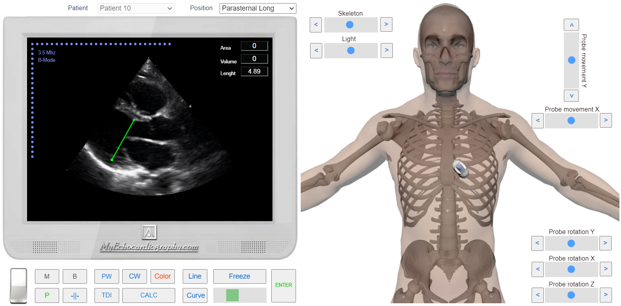Click the probe on the 3D chest model
Image resolution: width=621 pixels, height=306 pixels.
[x=460, y=169]
